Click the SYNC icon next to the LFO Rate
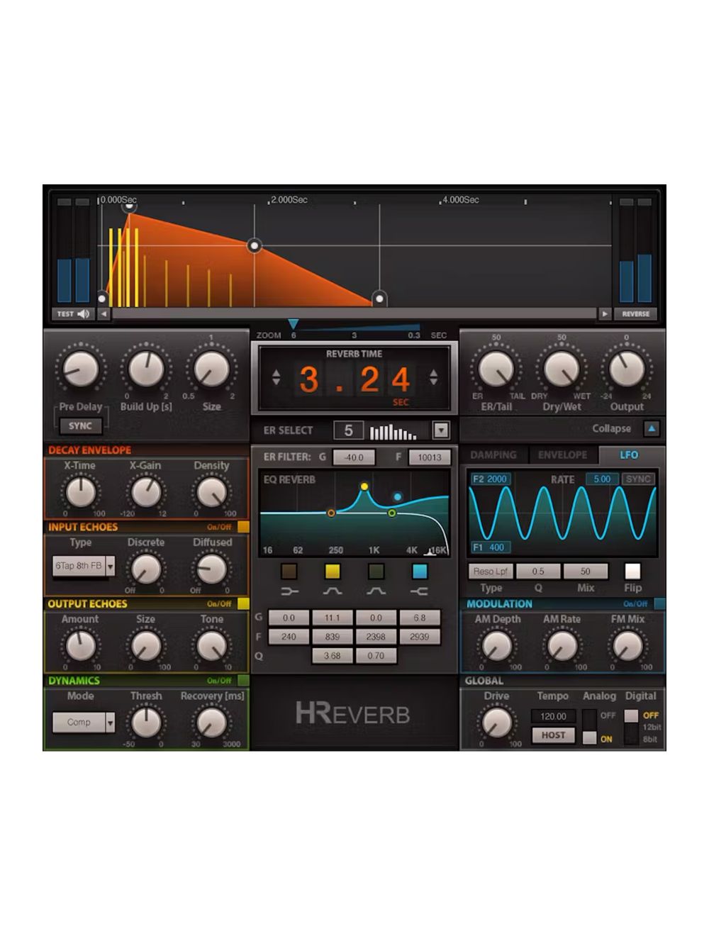The width and height of the screenshot is (709, 936). coord(639,479)
